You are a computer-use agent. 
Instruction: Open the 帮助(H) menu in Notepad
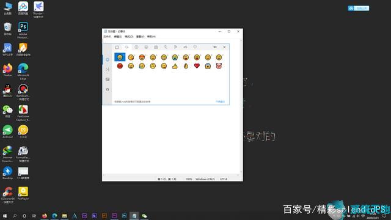pyautogui.click(x=152, y=37)
